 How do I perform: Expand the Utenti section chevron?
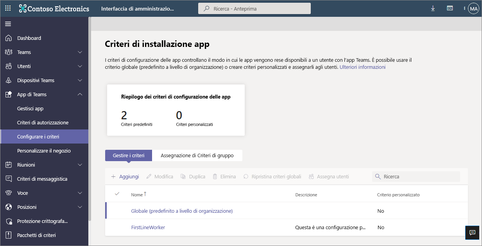coord(80,66)
